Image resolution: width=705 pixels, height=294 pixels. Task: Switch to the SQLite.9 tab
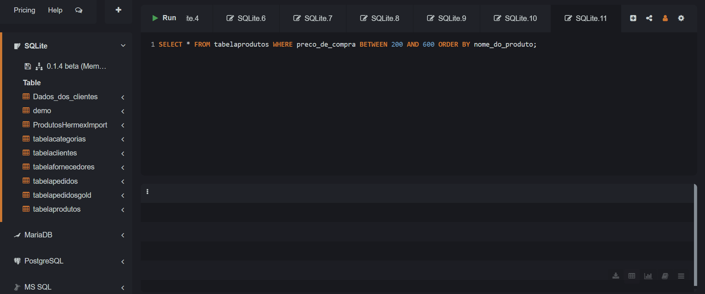point(446,18)
